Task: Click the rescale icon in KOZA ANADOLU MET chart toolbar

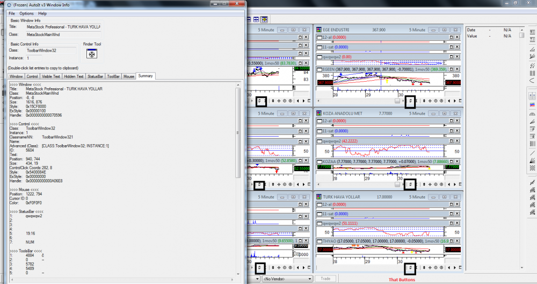Action: 410,184
